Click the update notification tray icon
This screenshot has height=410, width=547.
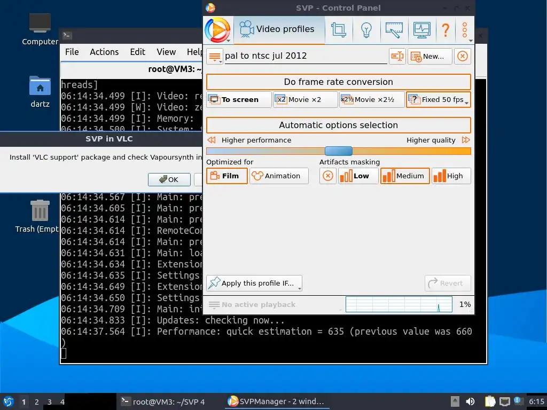518,401
